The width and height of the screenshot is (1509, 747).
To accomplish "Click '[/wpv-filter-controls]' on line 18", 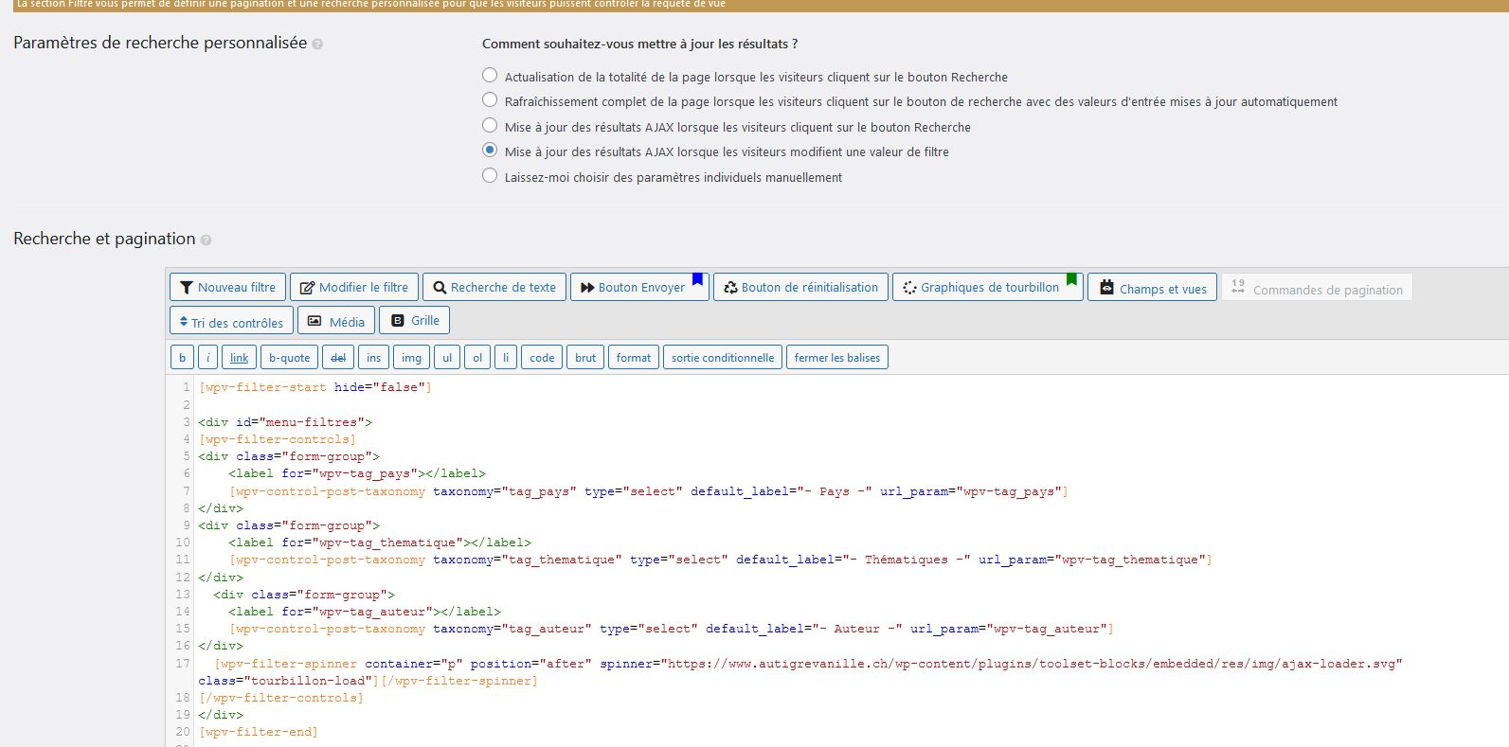I will point(280,698).
